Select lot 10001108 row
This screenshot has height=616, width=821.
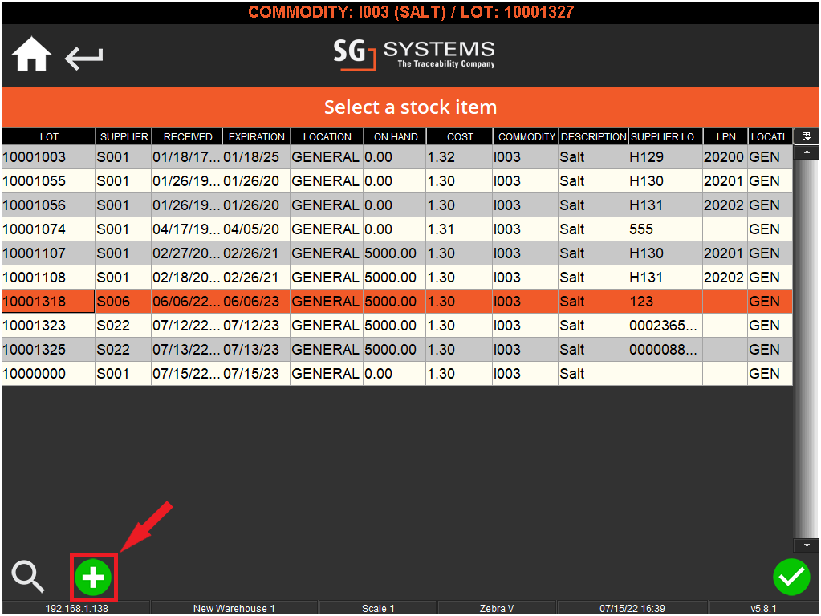397,278
